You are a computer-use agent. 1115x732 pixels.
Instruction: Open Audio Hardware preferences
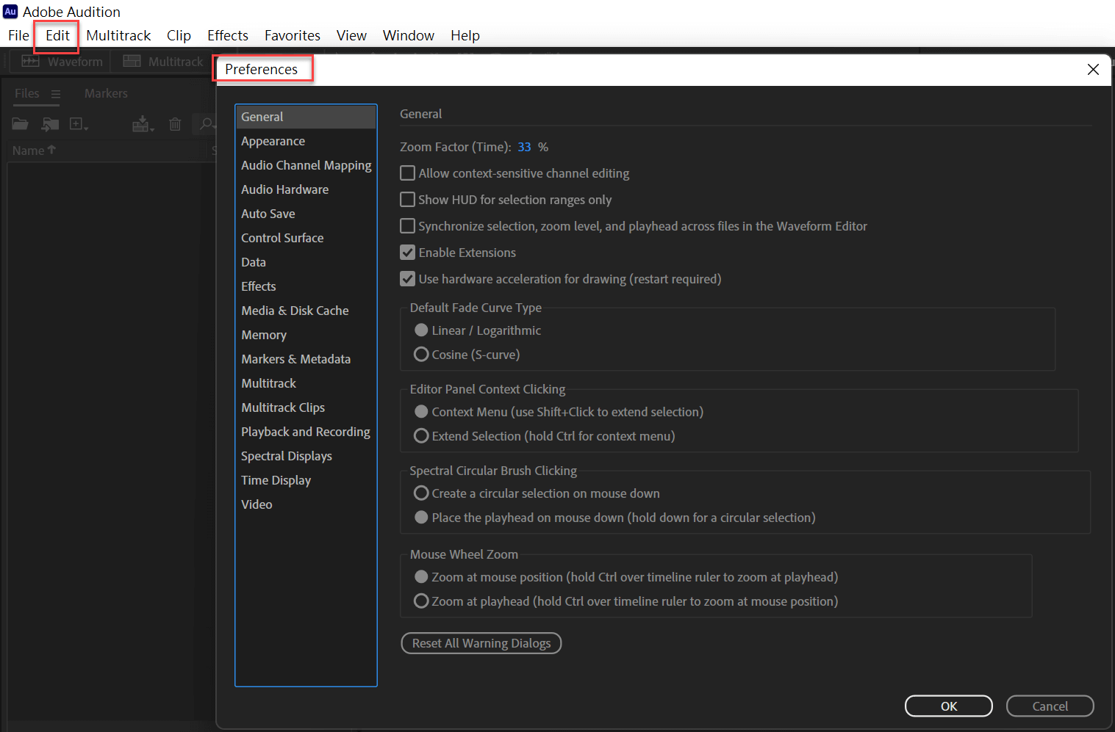tap(306, 189)
